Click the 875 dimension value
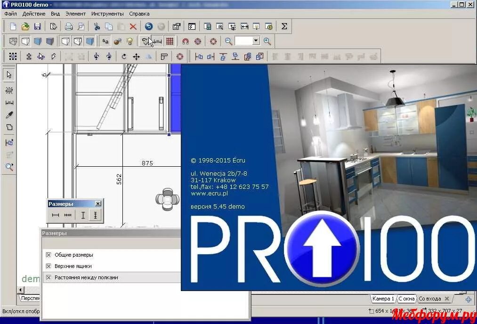Screen dimensions: 477x324 tap(147, 163)
